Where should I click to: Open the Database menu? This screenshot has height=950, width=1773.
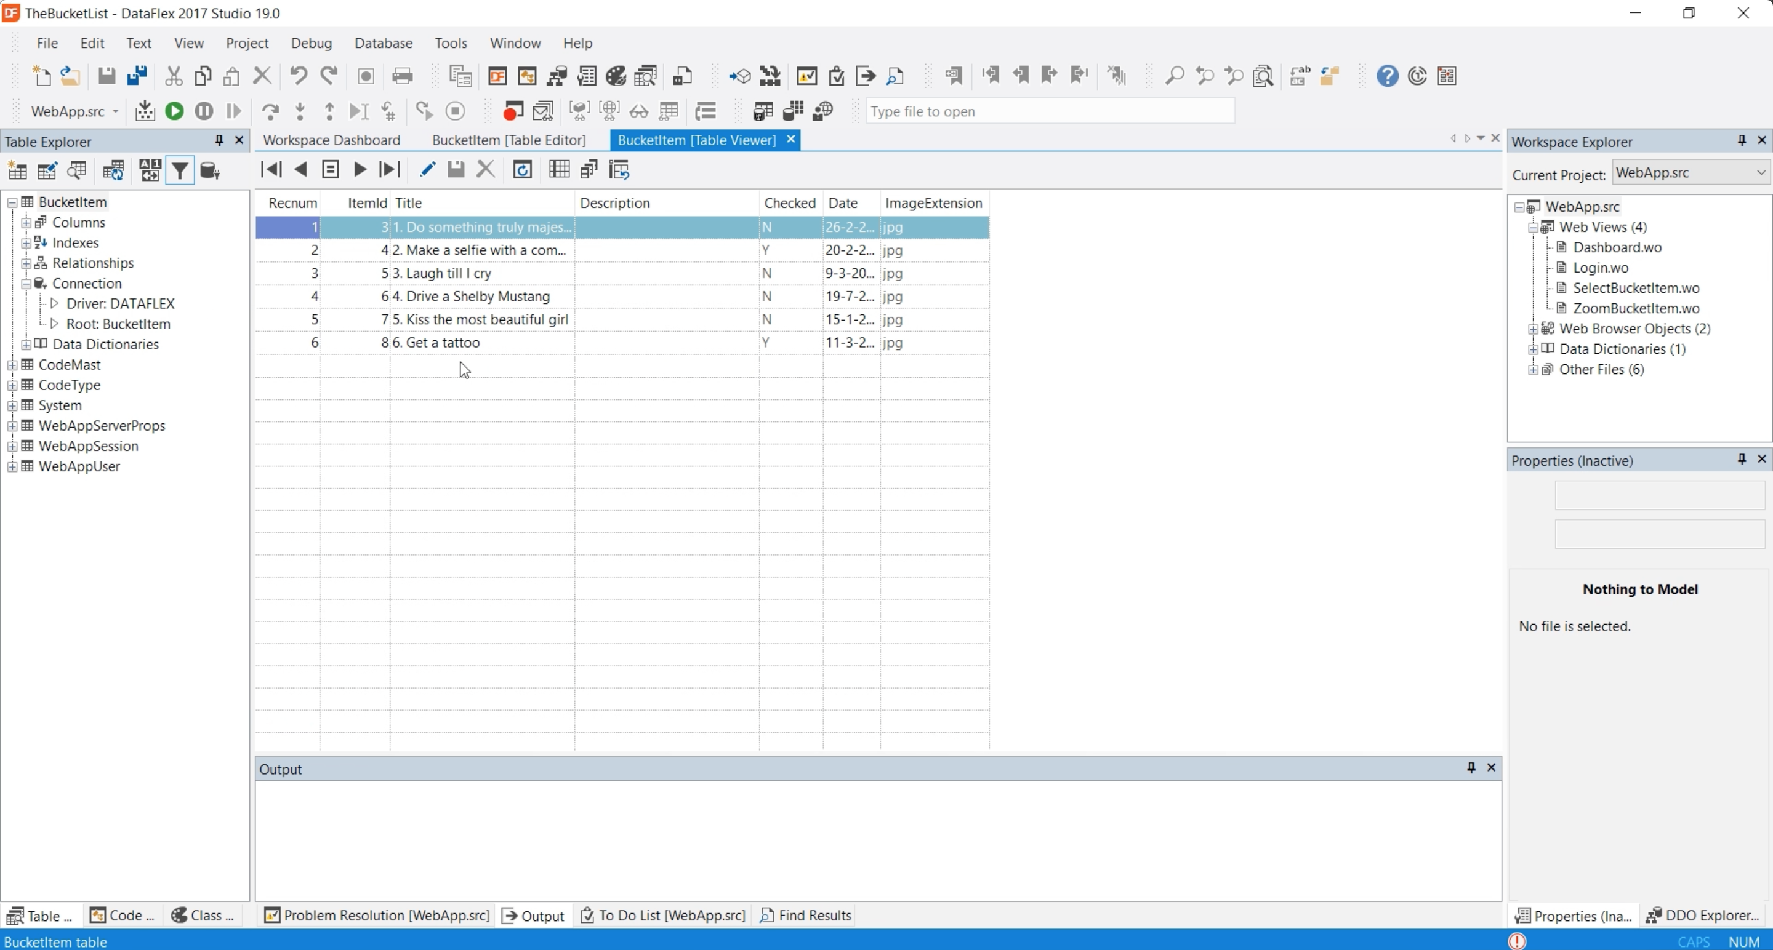pyautogui.click(x=383, y=43)
